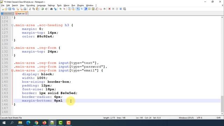Collapse the input email block at line 137
The height and width of the screenshot is (126, 224).
(x=12, y=70)
